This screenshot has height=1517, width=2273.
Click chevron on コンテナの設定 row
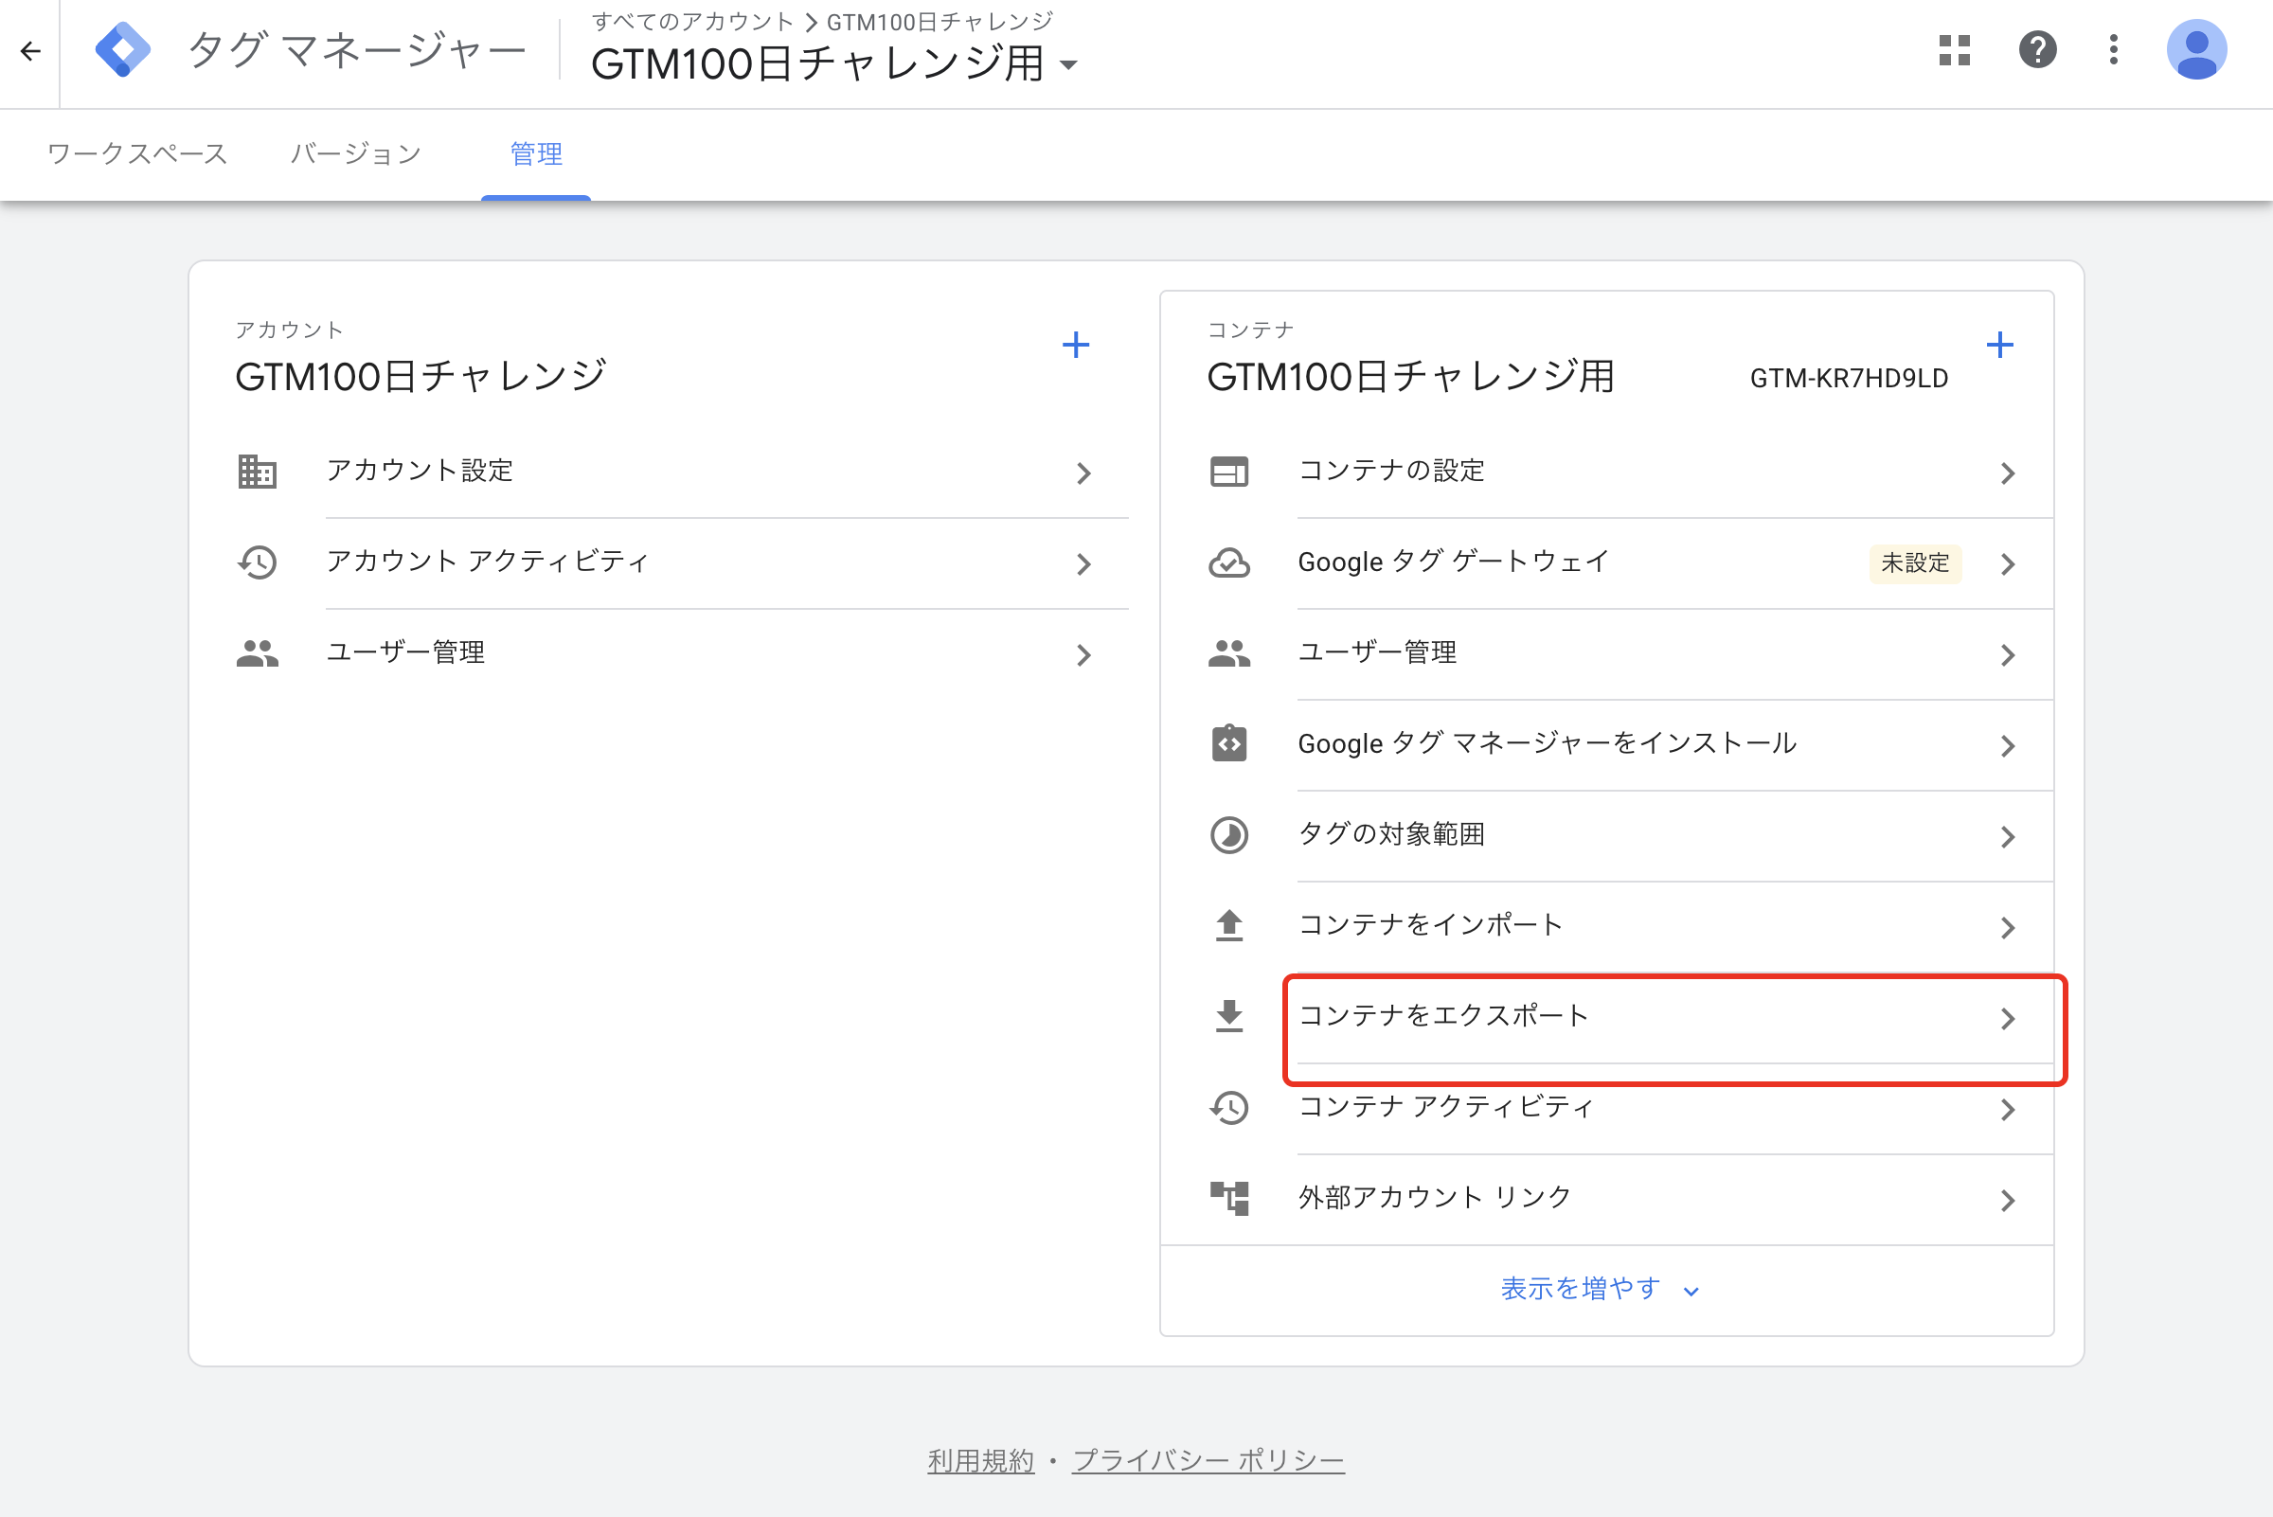point(2007,473)
